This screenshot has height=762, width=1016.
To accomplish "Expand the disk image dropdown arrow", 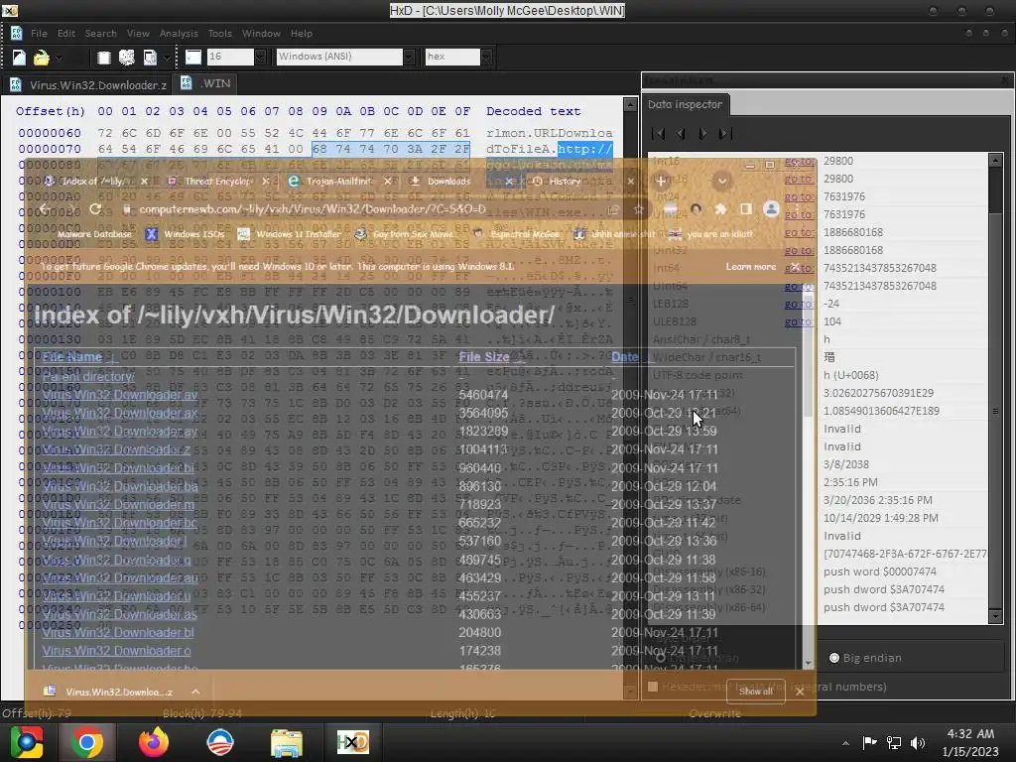I will tap(167, 57).
